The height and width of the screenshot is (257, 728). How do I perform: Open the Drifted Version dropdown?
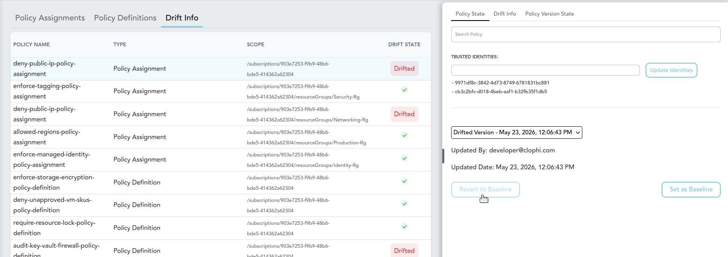click(517, 132)
